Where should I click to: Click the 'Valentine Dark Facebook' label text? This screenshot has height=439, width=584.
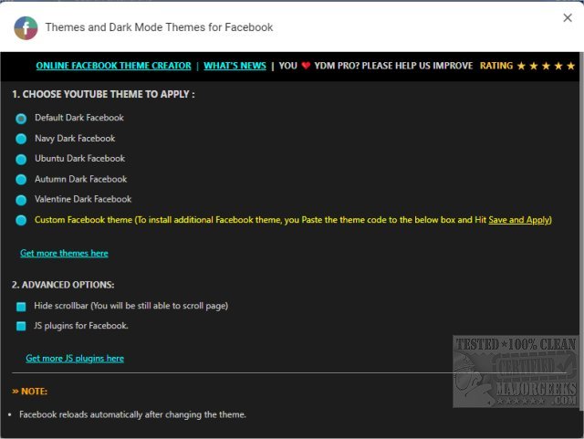pyautogui.click(x=83, y=199)
